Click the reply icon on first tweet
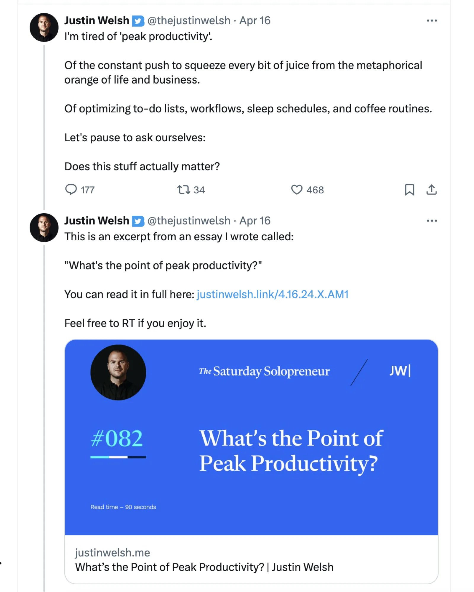This screenshot has width=474, height=592. [x=71, y=190]
